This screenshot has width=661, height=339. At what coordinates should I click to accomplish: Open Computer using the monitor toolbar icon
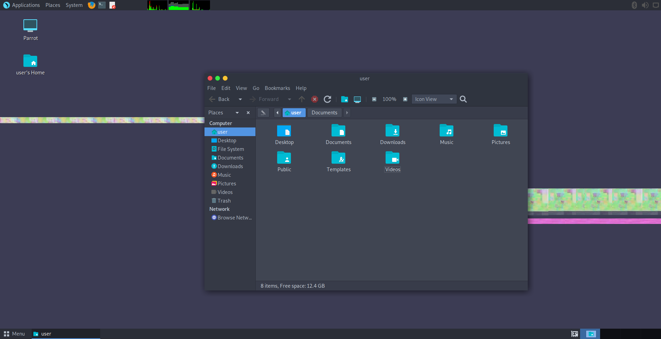[x=357, y=99]
